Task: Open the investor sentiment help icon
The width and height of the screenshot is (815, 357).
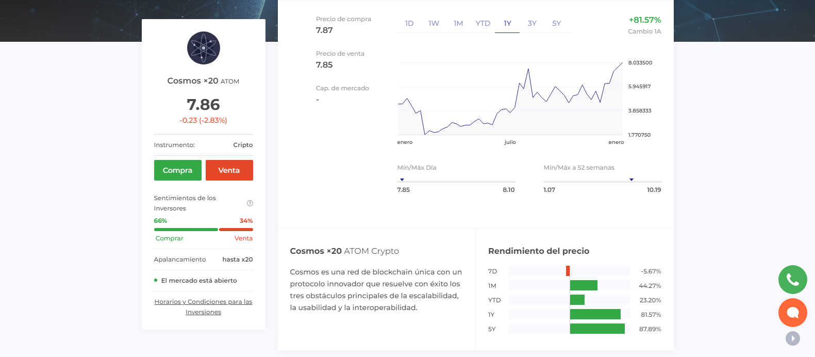Action: pos(250,203)
